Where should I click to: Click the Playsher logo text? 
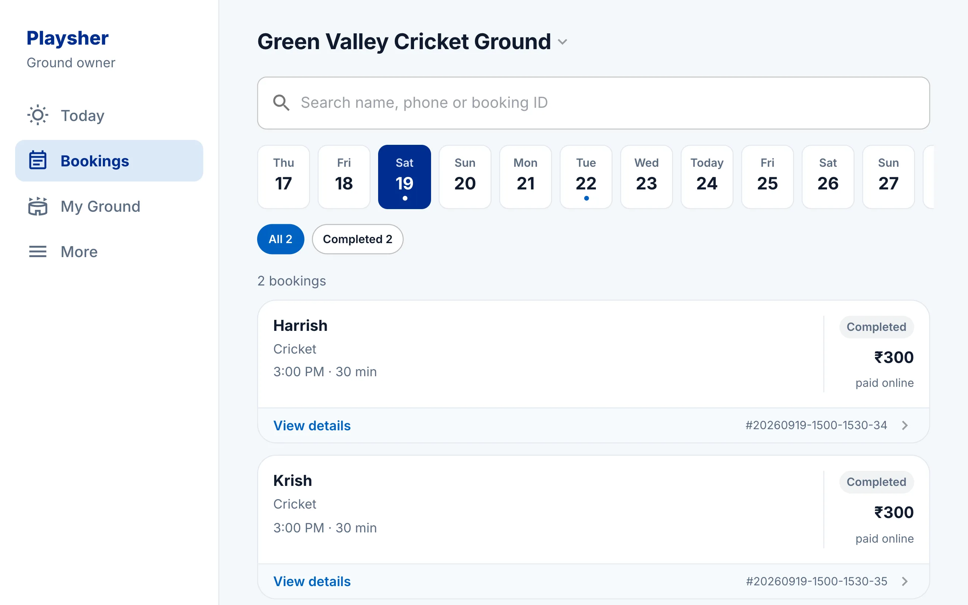[67, 39]
